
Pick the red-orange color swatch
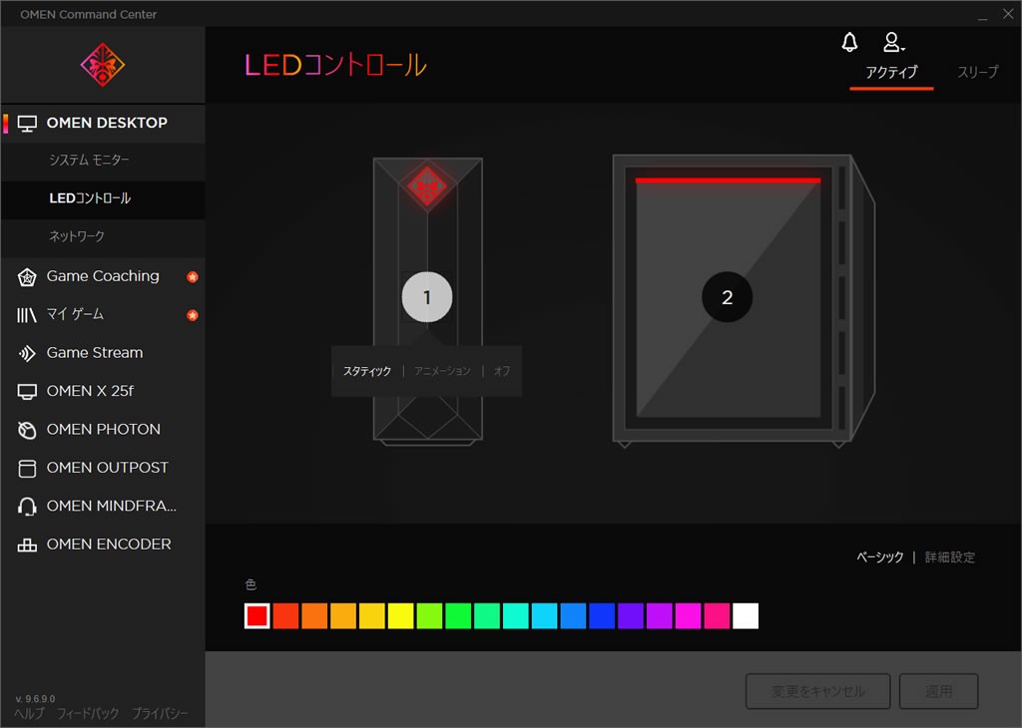(286, 616)
